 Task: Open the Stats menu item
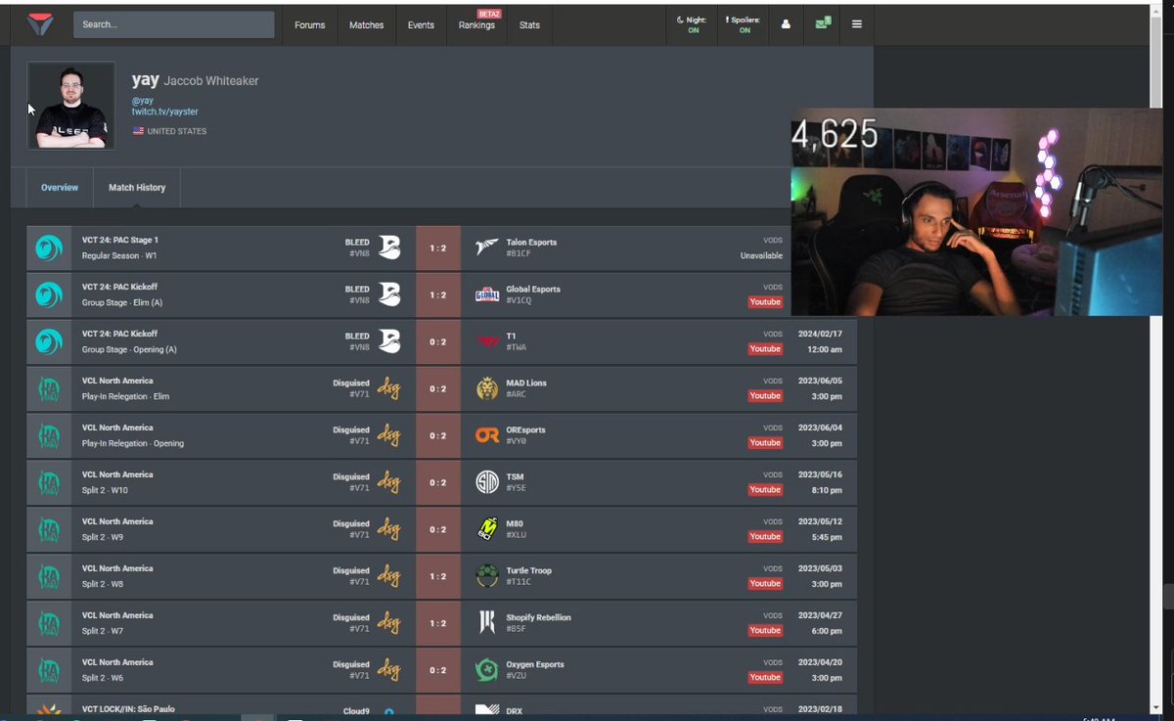coord(529,25)
